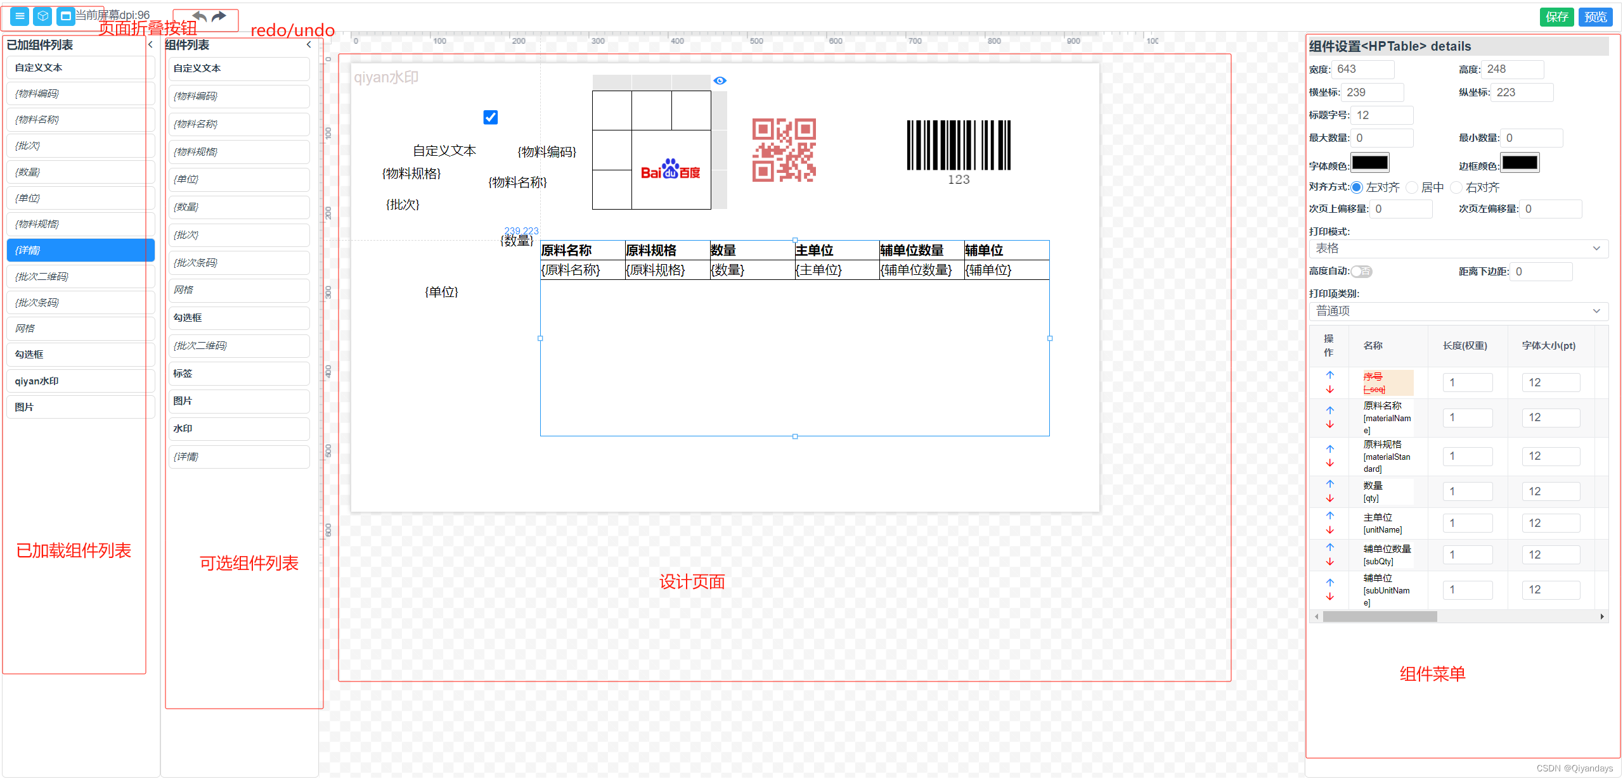Choose {详情} from 组件列表
Screen dimensions: 1623x779
239,457
